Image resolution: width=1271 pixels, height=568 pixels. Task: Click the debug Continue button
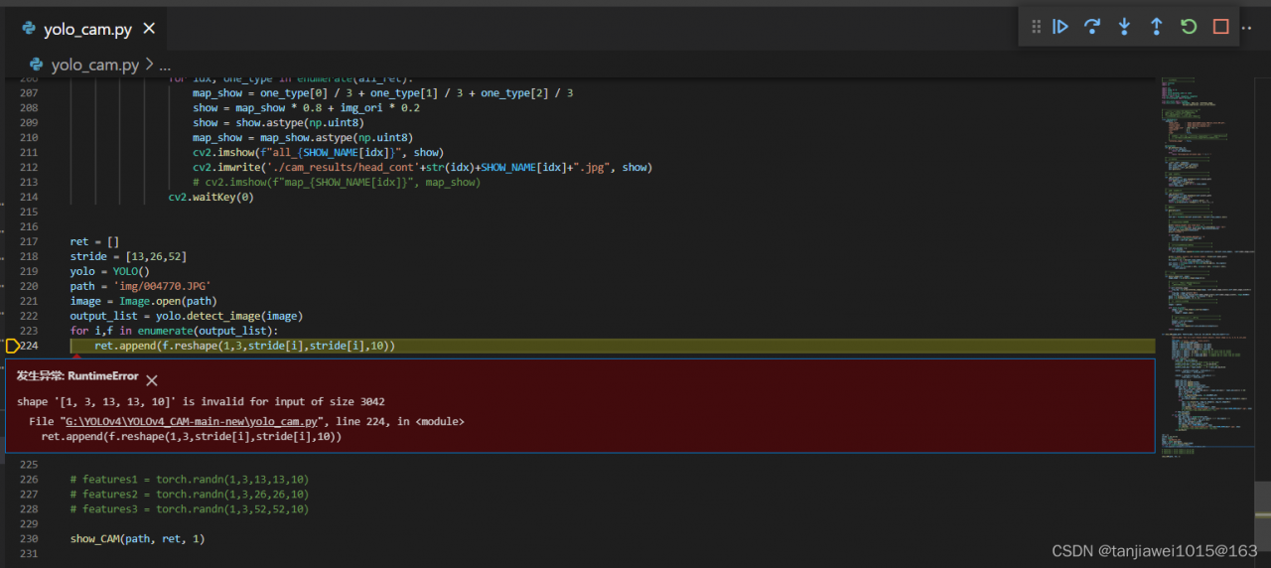coord(1060,27)
